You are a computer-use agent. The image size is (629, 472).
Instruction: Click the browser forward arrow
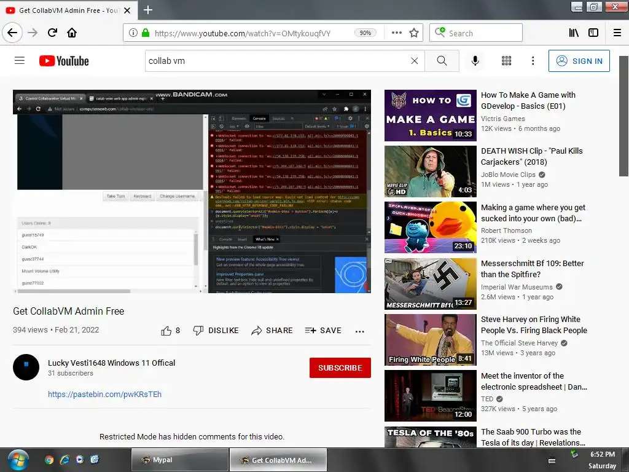pos(33,33)
